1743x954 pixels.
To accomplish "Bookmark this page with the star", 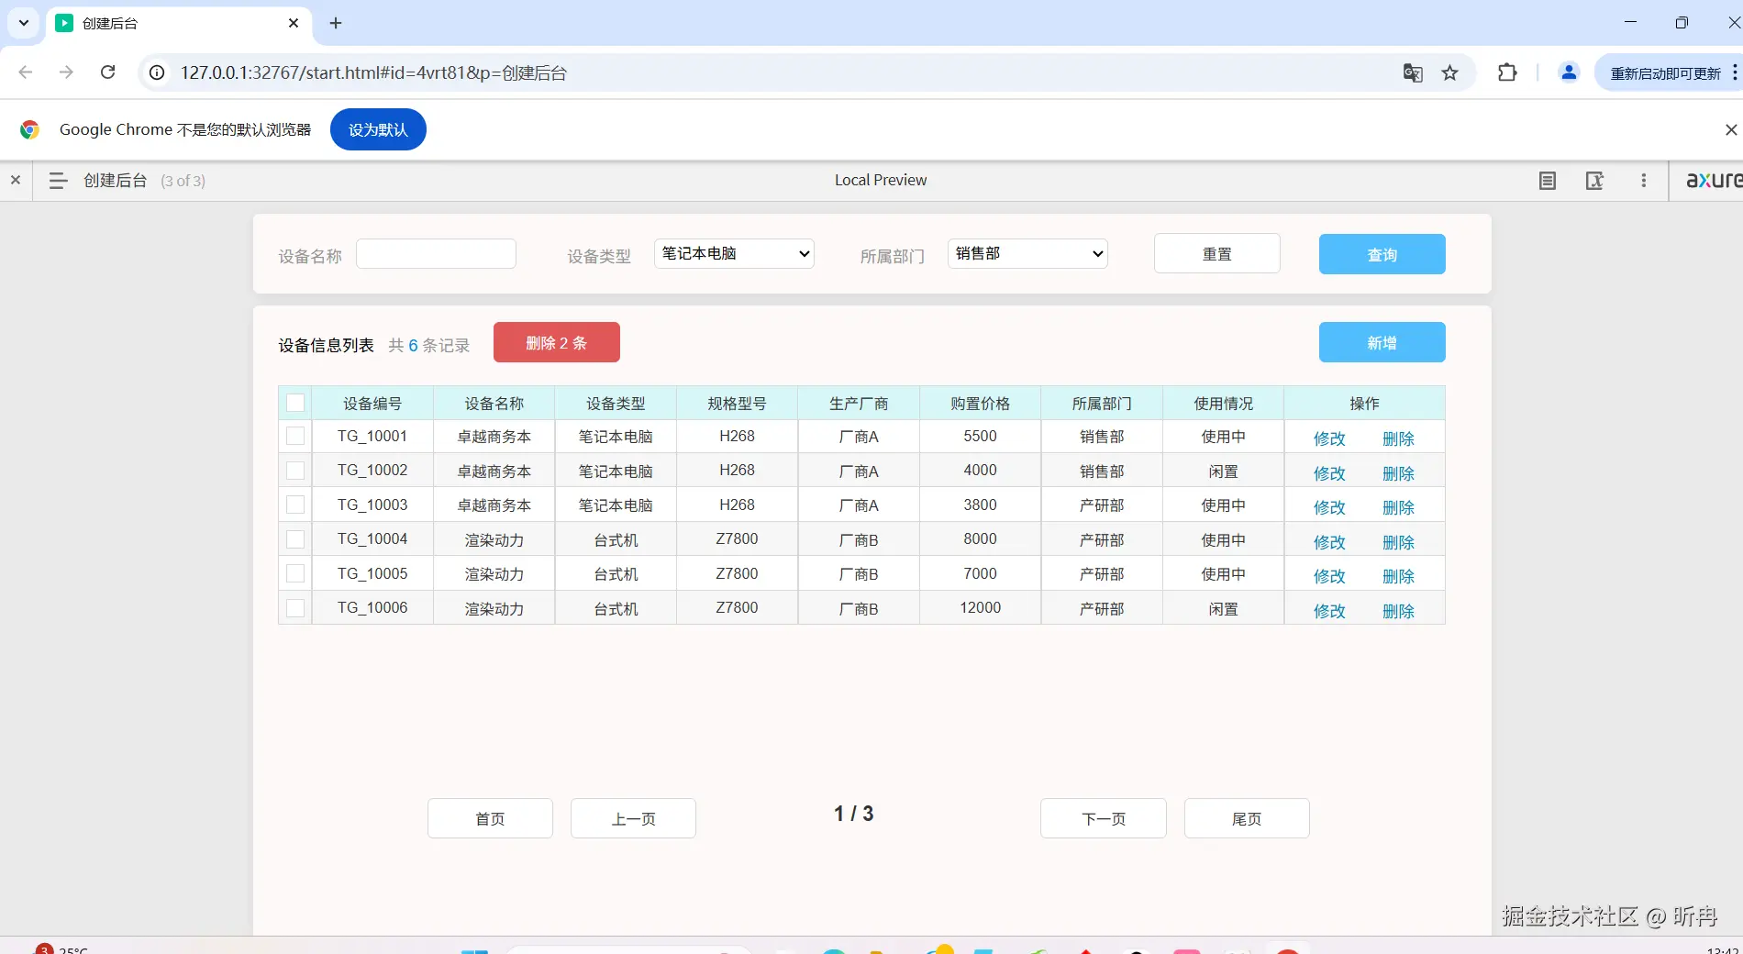I will point(1449,72).
